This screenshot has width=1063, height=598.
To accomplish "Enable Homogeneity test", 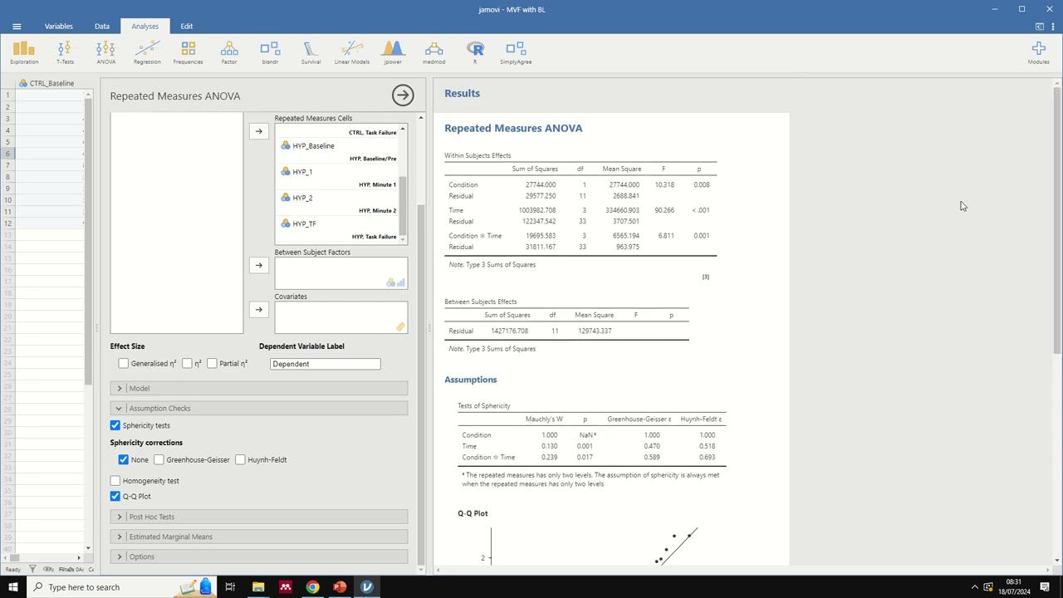I will 115,480.
